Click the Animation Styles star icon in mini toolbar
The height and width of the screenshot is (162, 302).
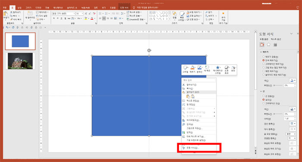pos(217,67)
